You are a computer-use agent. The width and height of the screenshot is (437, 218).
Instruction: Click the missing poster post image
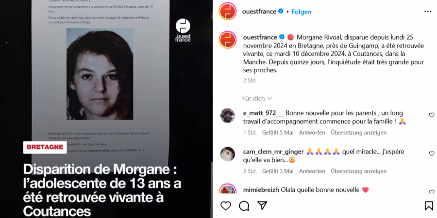(106, 109)
